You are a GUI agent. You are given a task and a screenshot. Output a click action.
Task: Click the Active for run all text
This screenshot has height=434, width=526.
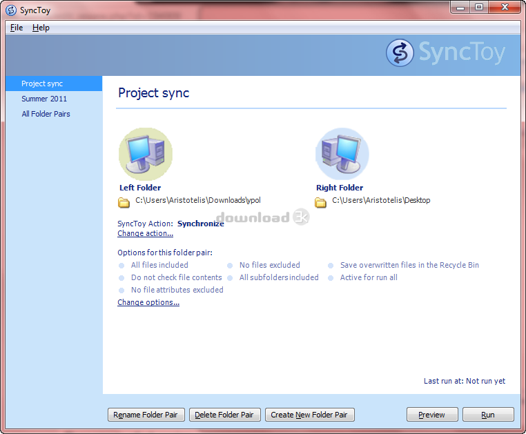(x=369, y=277)
